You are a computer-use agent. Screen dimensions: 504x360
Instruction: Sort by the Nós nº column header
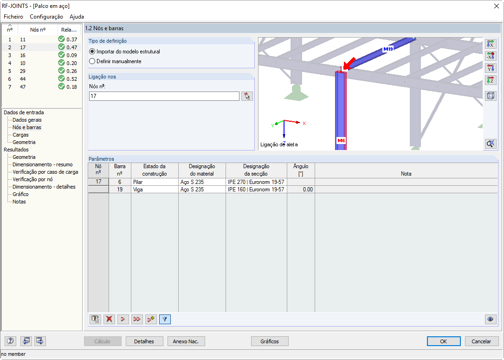38,30
